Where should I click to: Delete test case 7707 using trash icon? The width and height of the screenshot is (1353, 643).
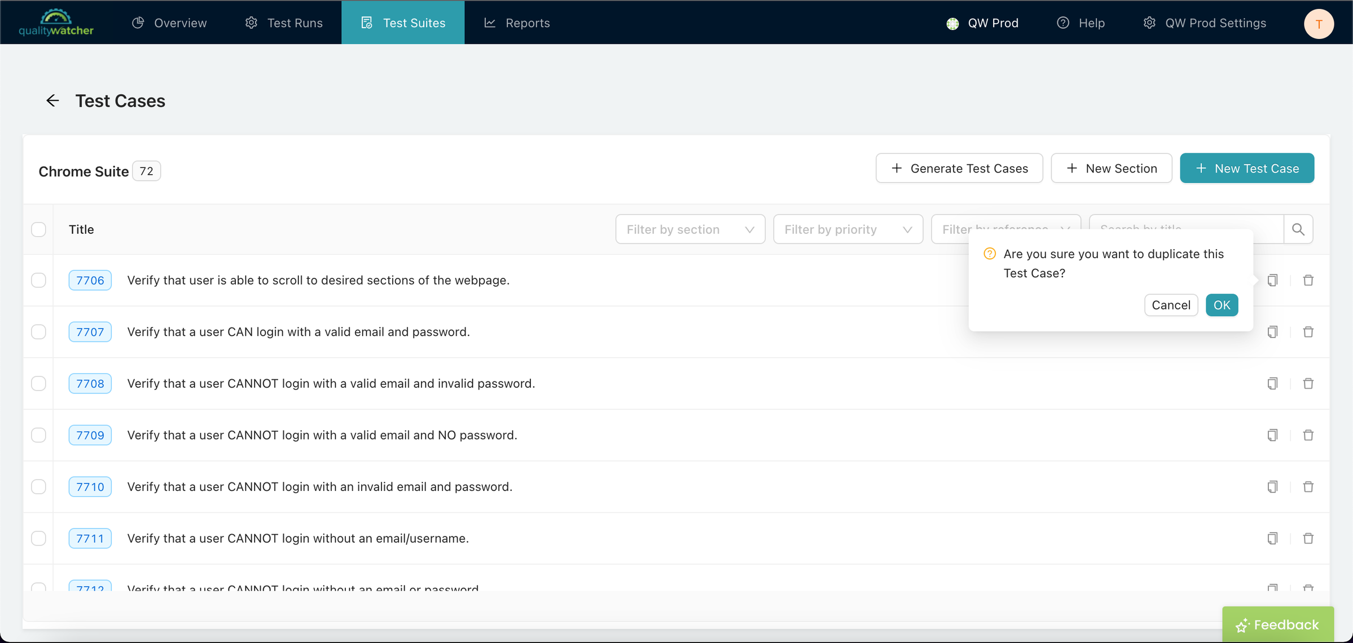(1308, 332)
